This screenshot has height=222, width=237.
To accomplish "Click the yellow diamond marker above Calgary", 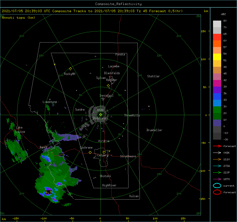I will 104,152.
